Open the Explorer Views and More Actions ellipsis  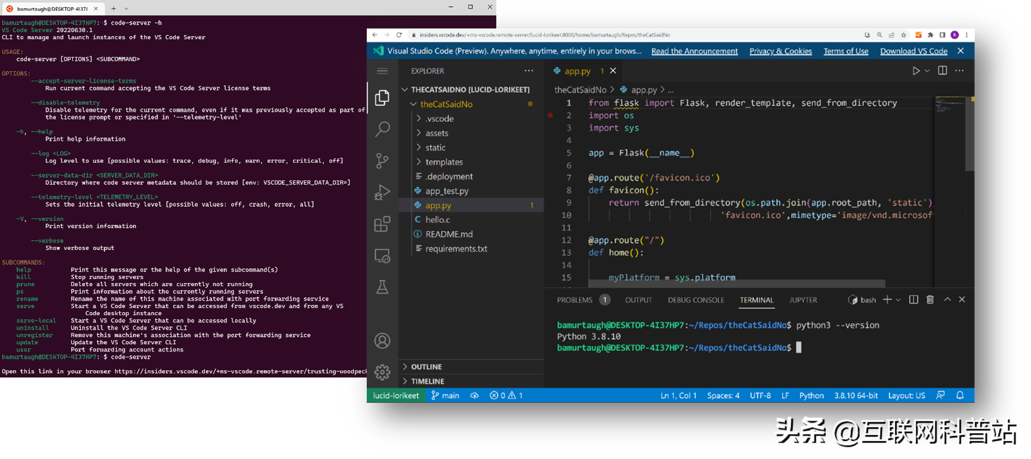click(529, 71)
